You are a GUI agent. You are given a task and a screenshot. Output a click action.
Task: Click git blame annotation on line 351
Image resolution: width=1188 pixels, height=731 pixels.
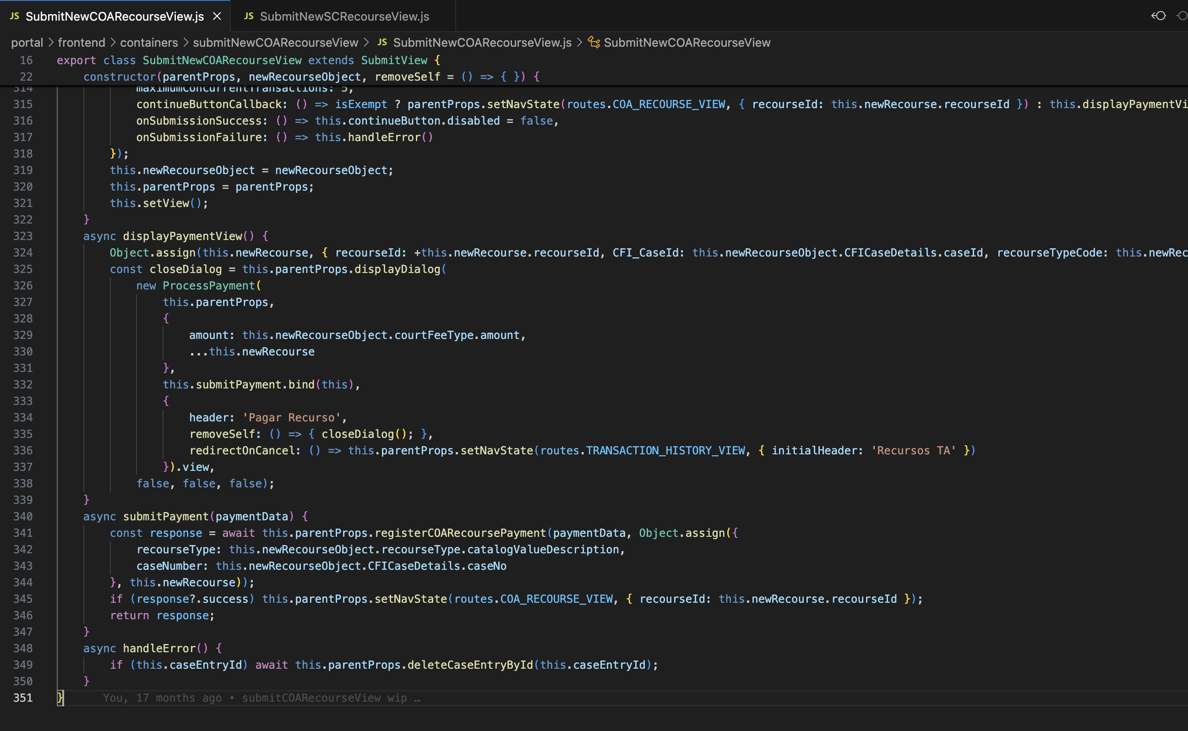[x=261, y=698]
